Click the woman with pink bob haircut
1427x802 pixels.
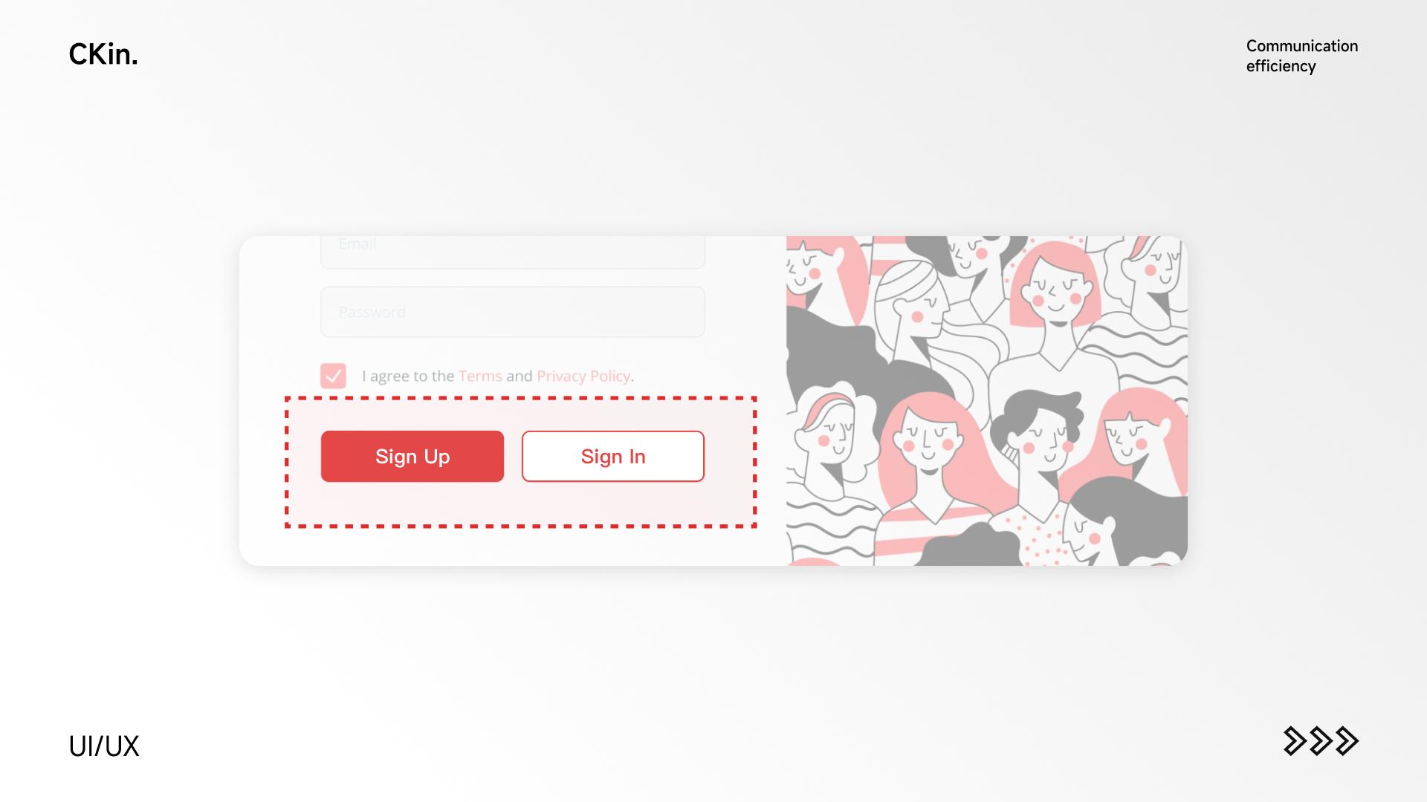(x=1055, y=286)
